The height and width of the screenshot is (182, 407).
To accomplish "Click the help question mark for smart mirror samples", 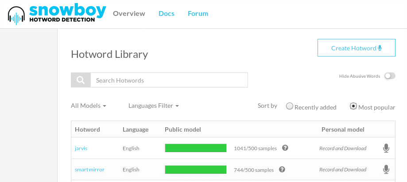I will (x=282, y=169).
